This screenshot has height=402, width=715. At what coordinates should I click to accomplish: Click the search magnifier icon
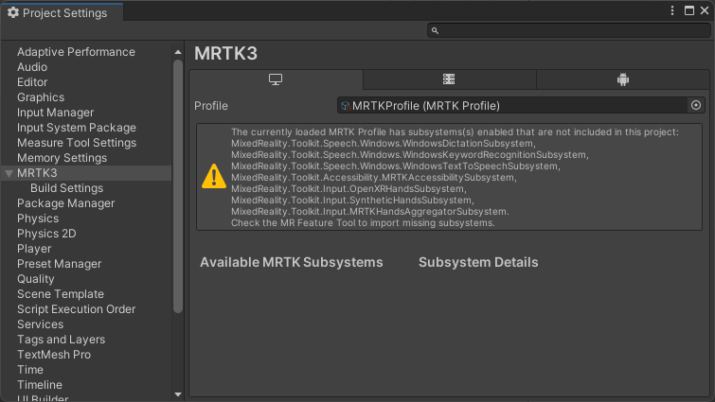[435, 30]
